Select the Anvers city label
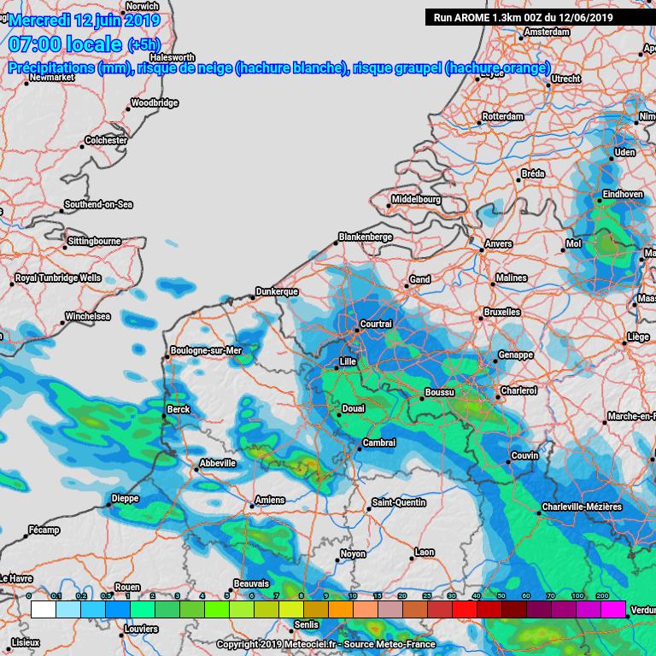The image size is (656, 656). pos(498,244)
